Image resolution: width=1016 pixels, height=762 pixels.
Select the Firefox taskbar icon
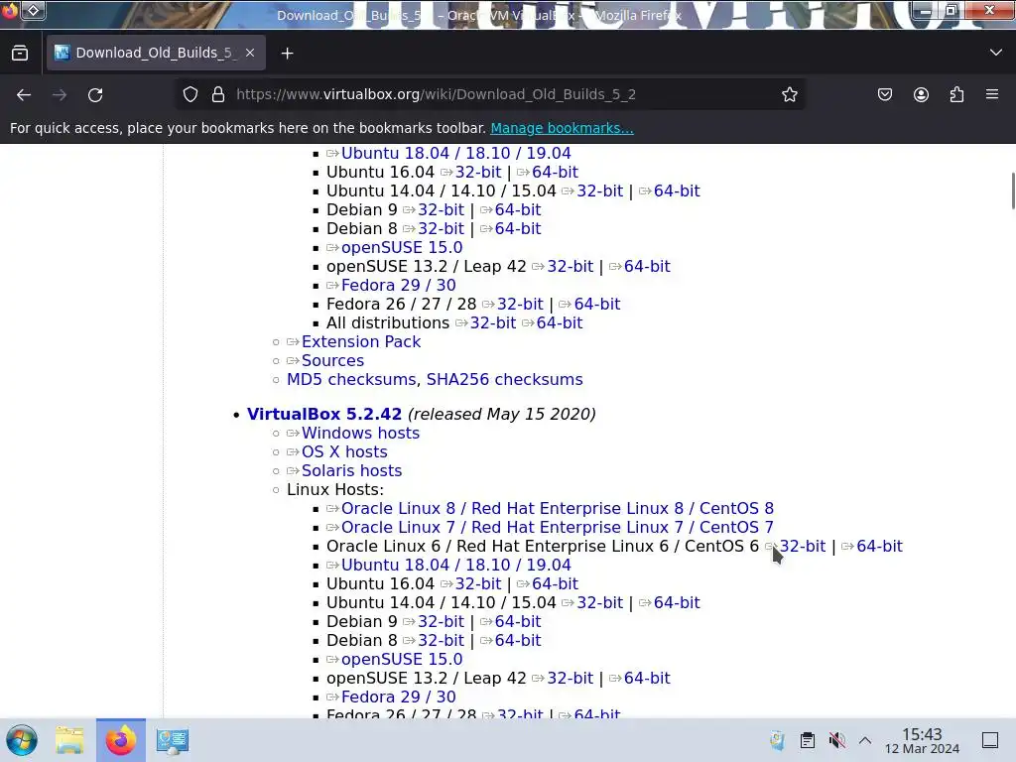click(121, 740)
